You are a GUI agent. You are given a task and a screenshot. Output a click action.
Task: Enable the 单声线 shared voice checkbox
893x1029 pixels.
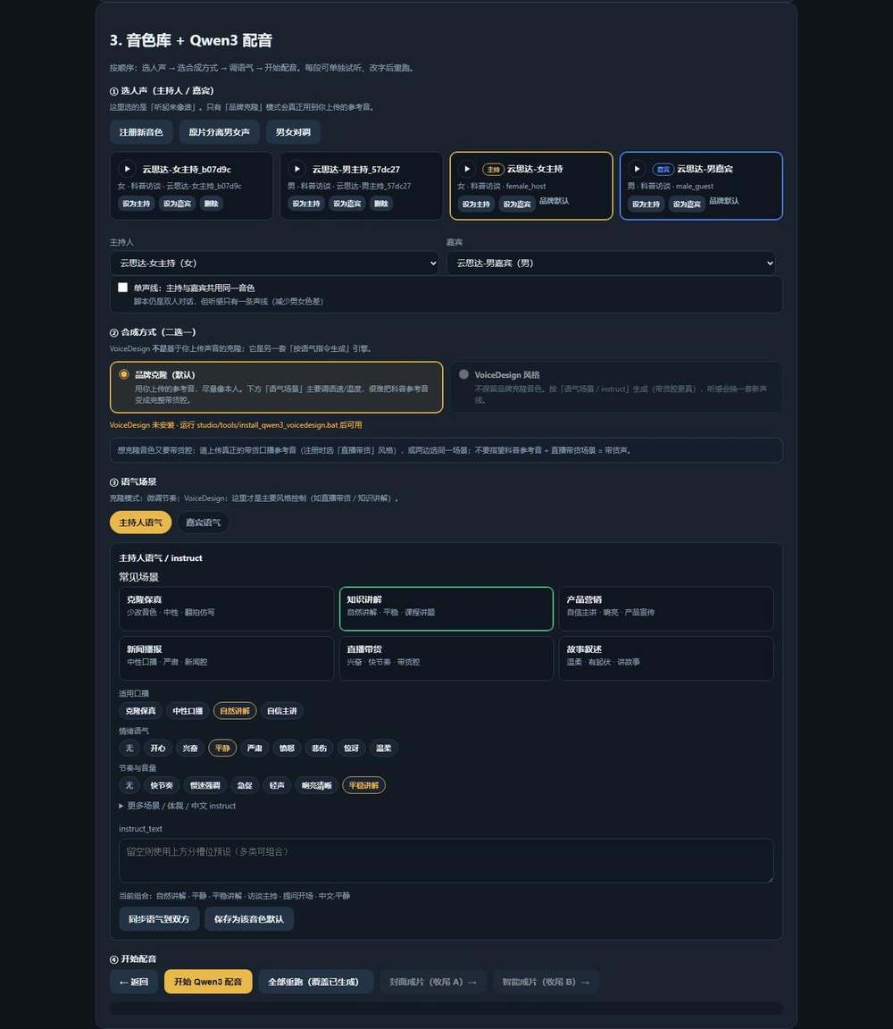pyautogui.click(x=122, y=288)
